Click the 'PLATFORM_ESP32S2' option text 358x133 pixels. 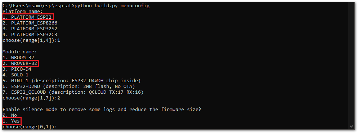click(30, 29)
